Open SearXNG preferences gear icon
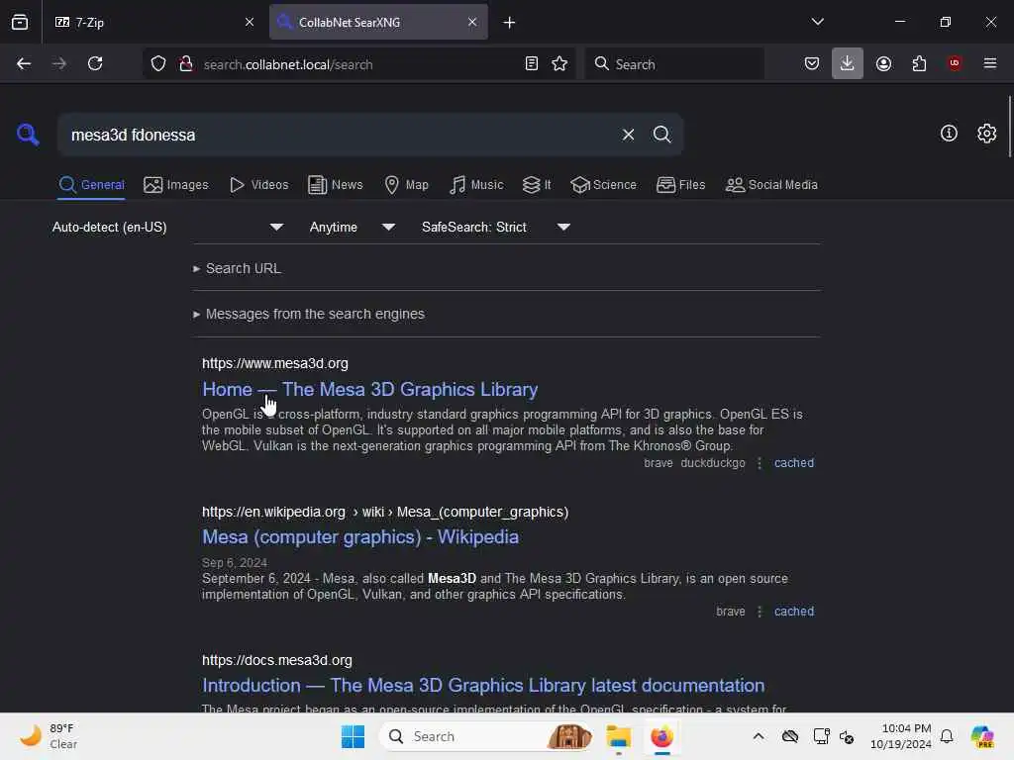Viewport: 1014px width, 760px height. [987, 134]
